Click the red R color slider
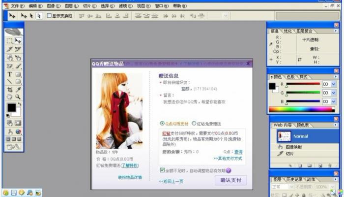 pyautogui.click(x=303, y=84)
